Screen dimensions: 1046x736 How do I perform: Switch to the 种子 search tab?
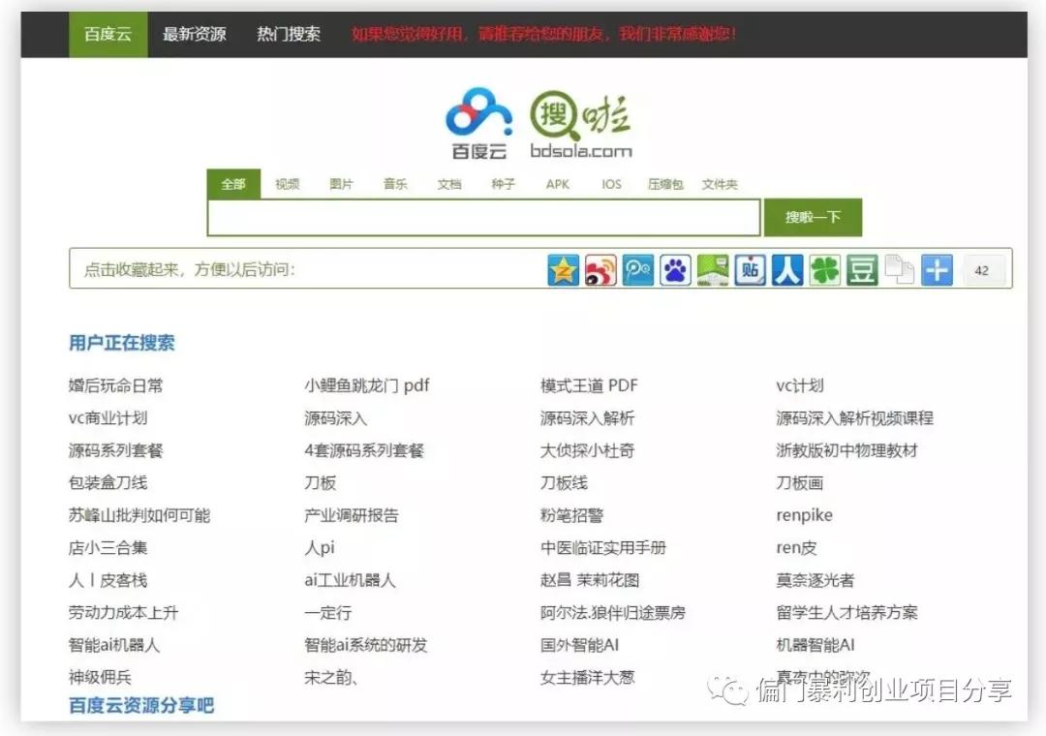(503, 184)
